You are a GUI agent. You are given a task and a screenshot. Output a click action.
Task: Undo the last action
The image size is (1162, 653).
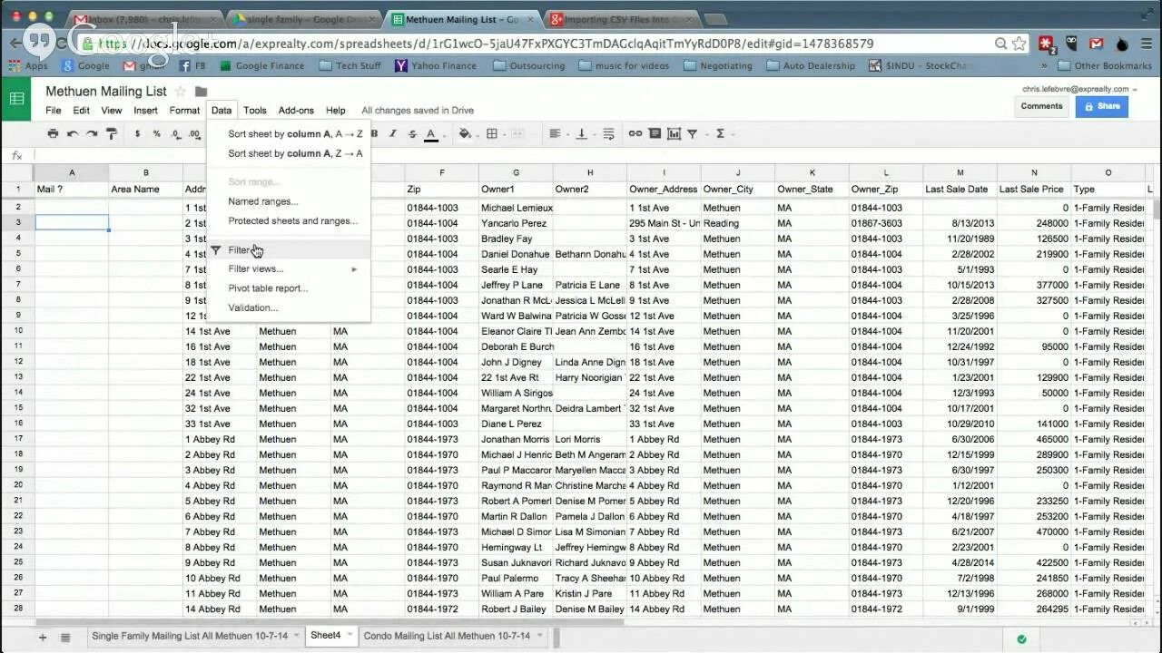pyautogui.click(x=73, y=133)
